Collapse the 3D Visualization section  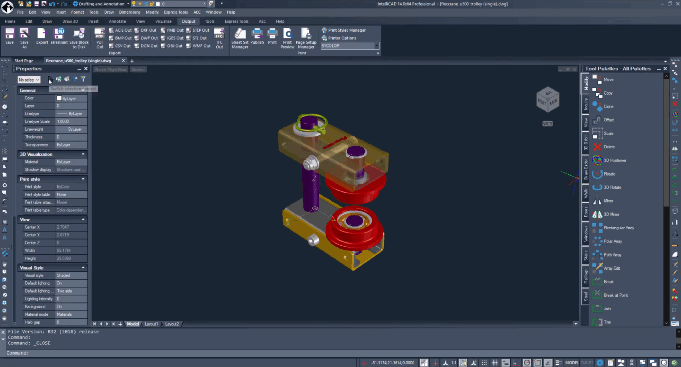pos(83,154)
